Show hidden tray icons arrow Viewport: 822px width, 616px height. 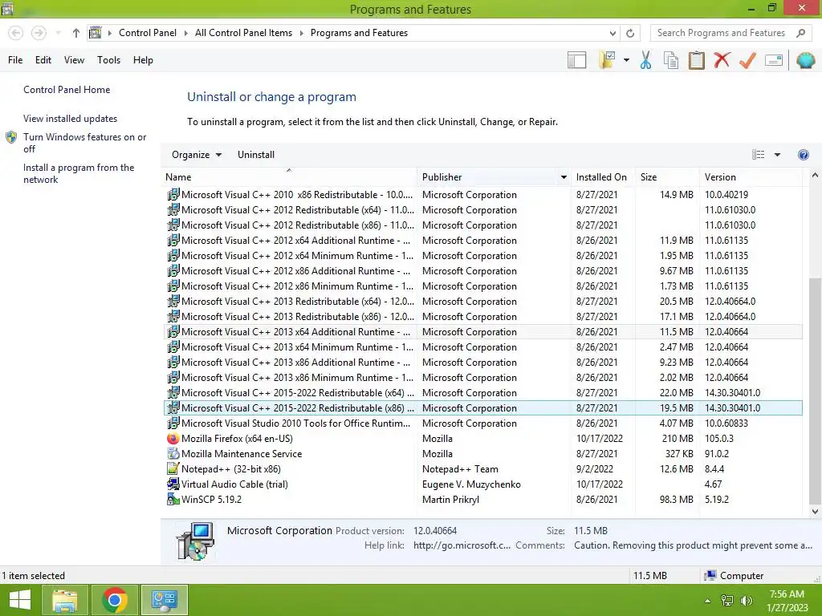pyautogui.click(x=708, y=601)
